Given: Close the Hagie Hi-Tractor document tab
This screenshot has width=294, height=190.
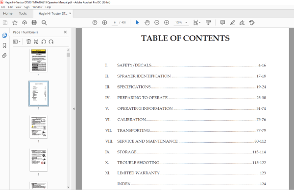Looking at the screenshot, I should point(70,14).
